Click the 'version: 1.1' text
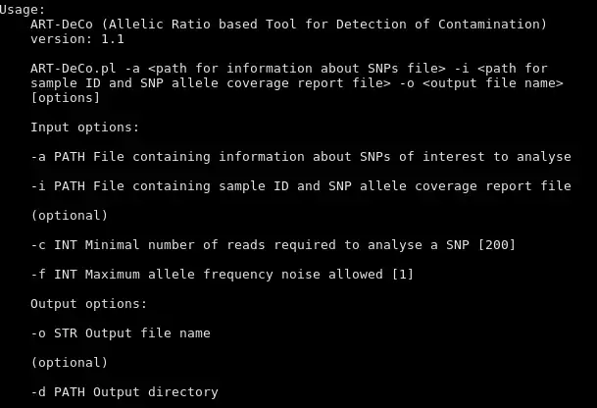Screen dimensions: 597x408 77,39
